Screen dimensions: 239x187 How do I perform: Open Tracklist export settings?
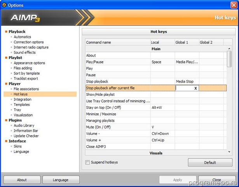tap(26, 79)
